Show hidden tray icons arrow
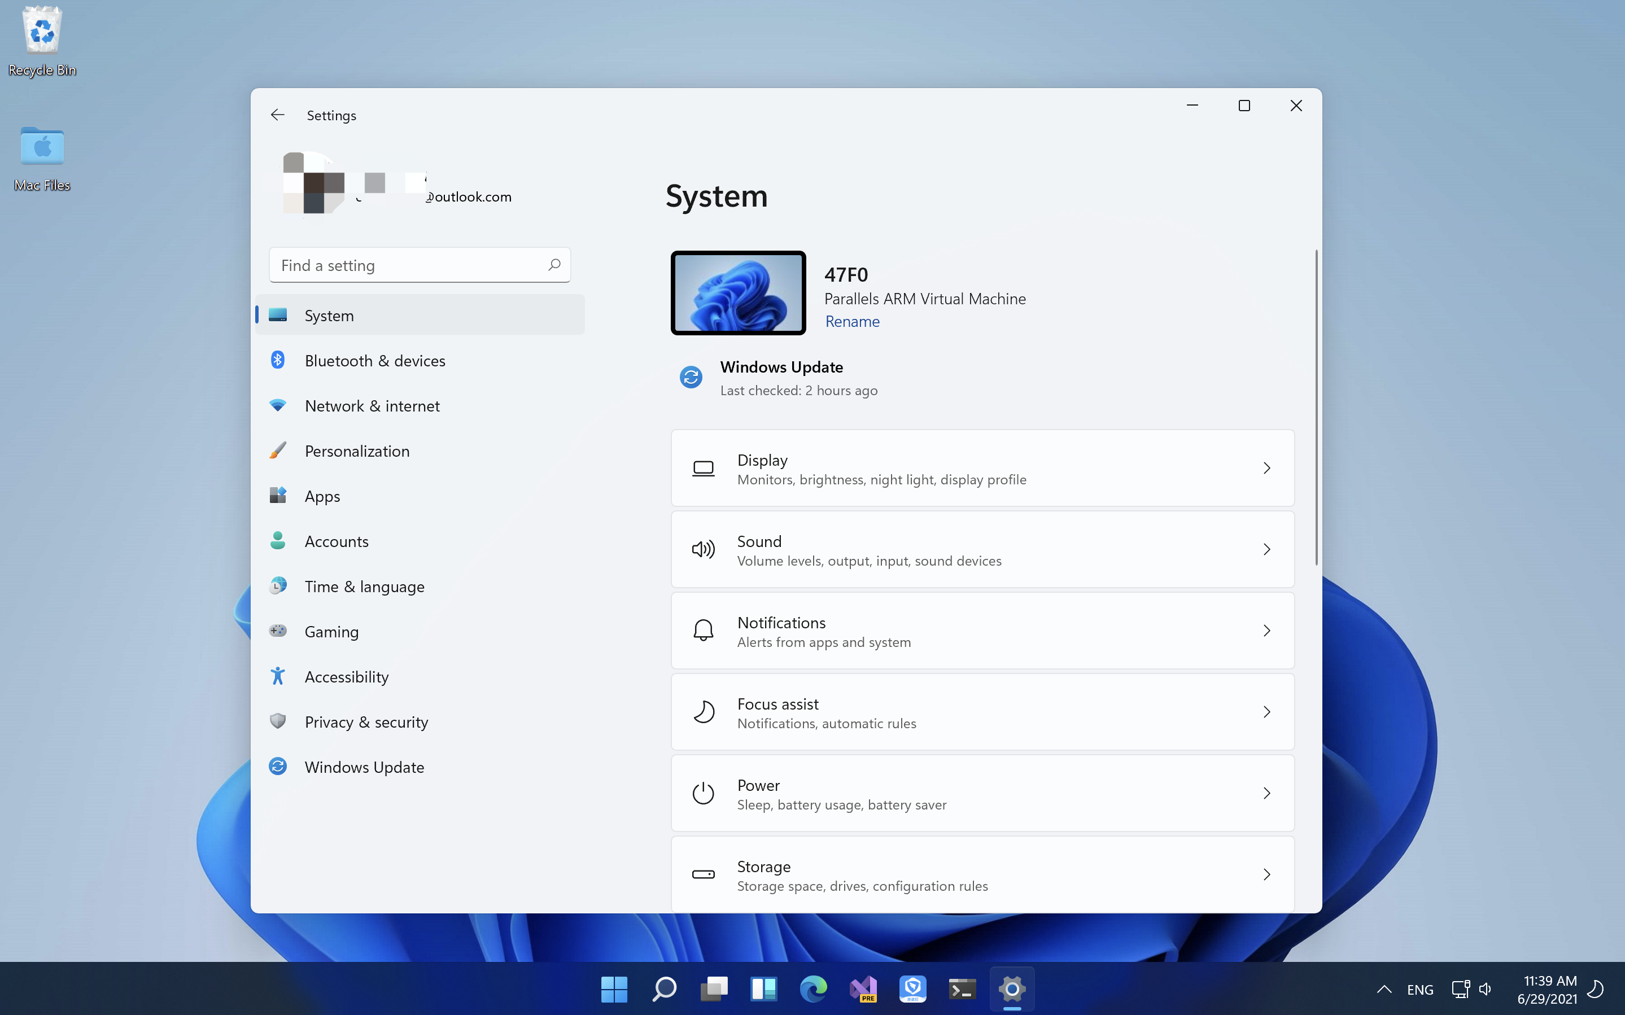 pos(1383,989)
